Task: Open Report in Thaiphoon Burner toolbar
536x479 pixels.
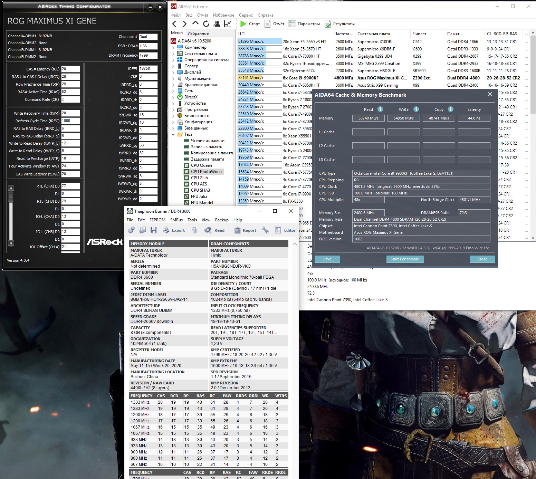Action: 245,230
